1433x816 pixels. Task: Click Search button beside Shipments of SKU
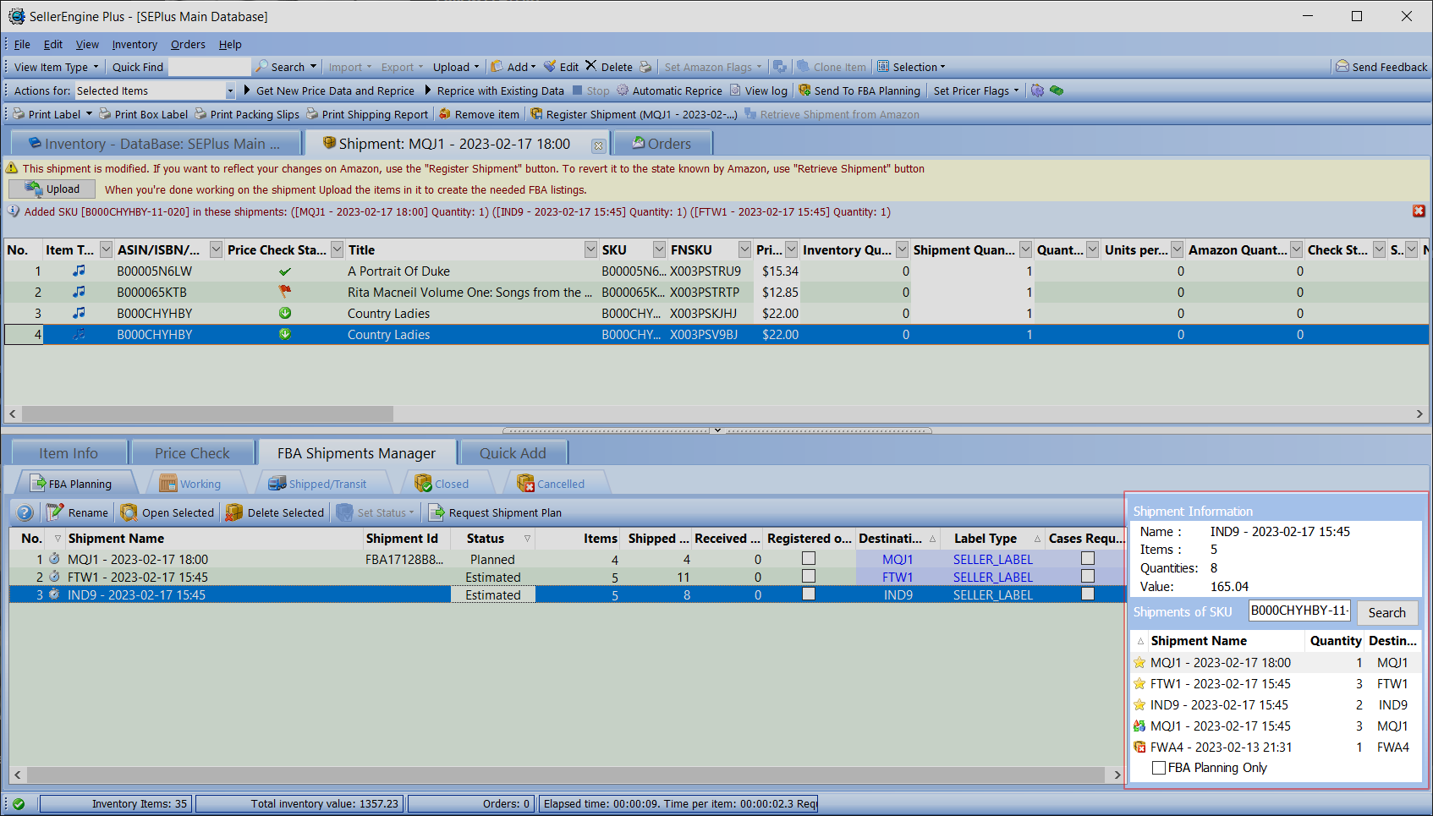coord(1386,612)
